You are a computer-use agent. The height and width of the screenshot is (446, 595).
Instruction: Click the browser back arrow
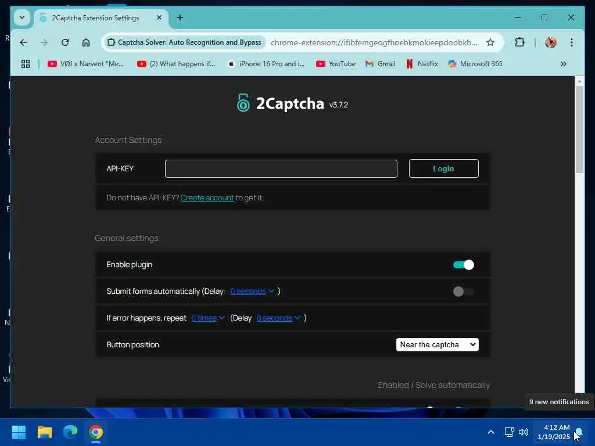tap(23, 42)
